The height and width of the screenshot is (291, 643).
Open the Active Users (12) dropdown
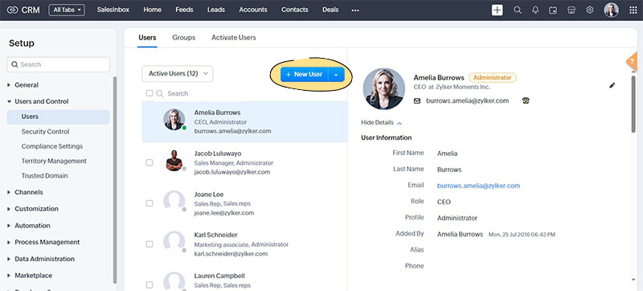pos(177,74)
